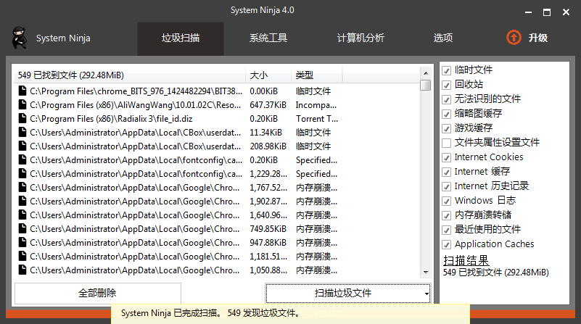
Task: Sort by the 类型 column header
Action: pyautogui.click(x=317, y=75)
